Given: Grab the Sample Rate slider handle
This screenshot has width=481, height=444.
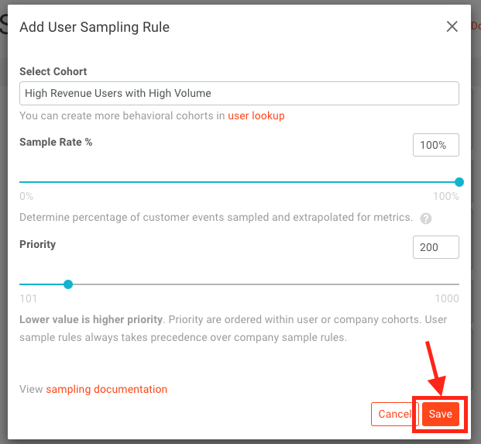Looking at the screenshot, I should 459,182.
